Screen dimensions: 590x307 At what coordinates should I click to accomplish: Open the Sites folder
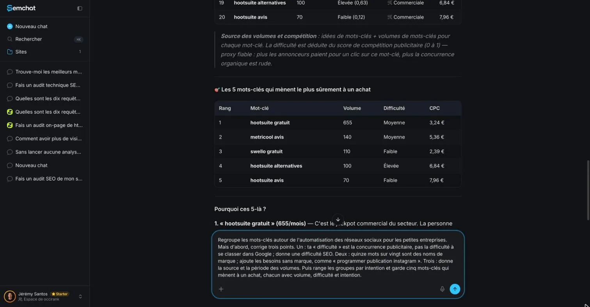click(44, 52)
